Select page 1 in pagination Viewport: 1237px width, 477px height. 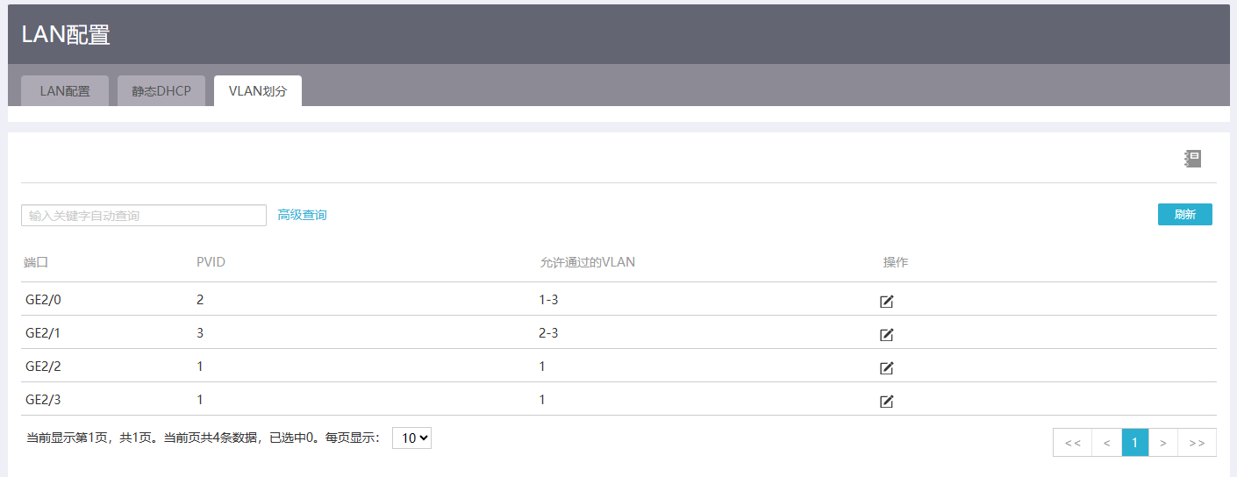click(x=1134, y=443)
